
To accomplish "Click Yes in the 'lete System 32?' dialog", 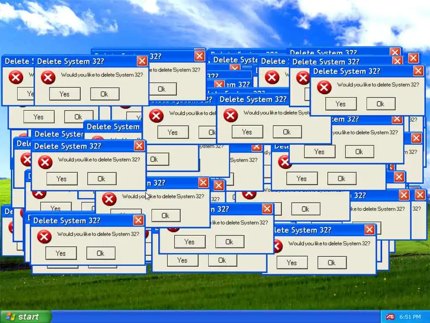I will 292,263.
